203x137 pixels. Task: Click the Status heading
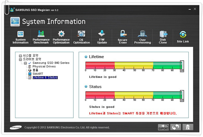pyautogui.click(x=95, y=87)
